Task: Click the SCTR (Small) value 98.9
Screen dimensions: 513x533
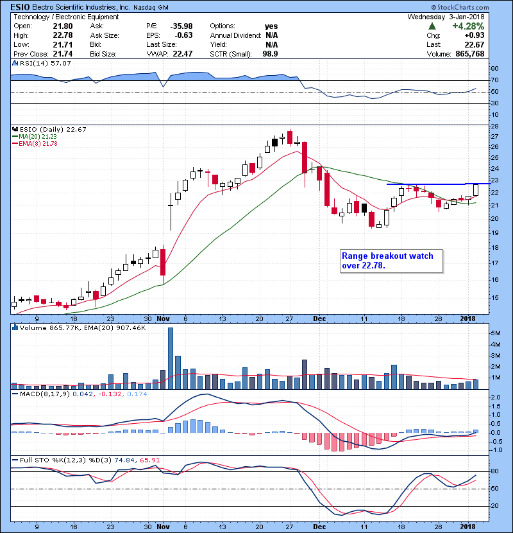Action: [x=270, y=54]
